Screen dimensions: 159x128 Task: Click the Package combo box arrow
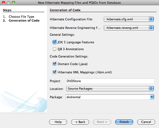[x=152, y=97]
